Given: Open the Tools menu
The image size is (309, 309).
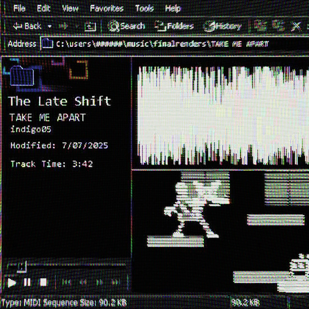Looking at the screenshot, I should [x=144, y=8].
